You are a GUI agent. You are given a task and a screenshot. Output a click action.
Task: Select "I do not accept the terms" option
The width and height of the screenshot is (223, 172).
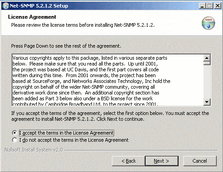(x=15, y=140)
